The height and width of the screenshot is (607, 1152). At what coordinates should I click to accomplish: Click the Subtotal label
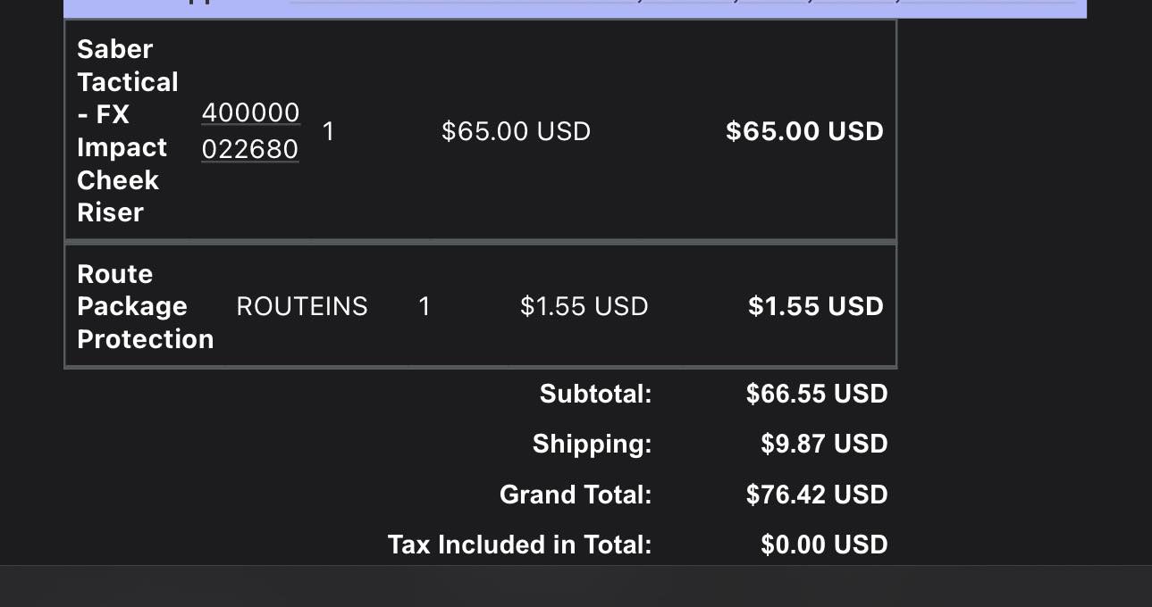pos(596,394)
